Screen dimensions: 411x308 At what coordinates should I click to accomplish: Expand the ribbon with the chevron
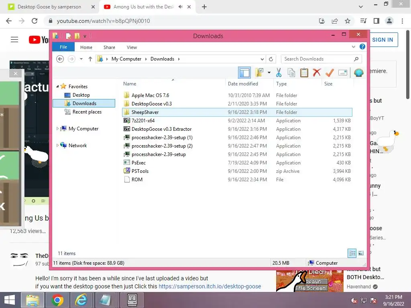click(x=353, y=47)
